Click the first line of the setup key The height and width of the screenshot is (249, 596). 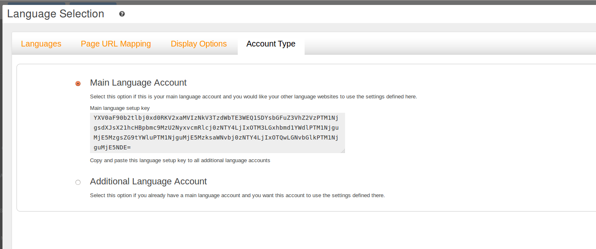(x=216, y=118)
